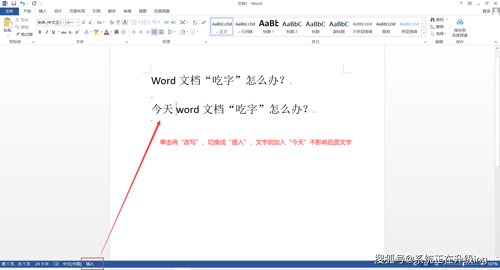Image resolution: width=500 pixels, height=270 pixels.
Task: Open the 文件 menu
Action: pos(9,11)
